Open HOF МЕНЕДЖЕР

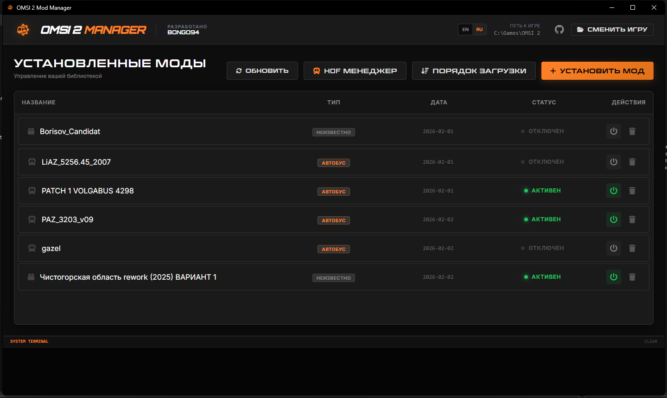pos(355,71)
